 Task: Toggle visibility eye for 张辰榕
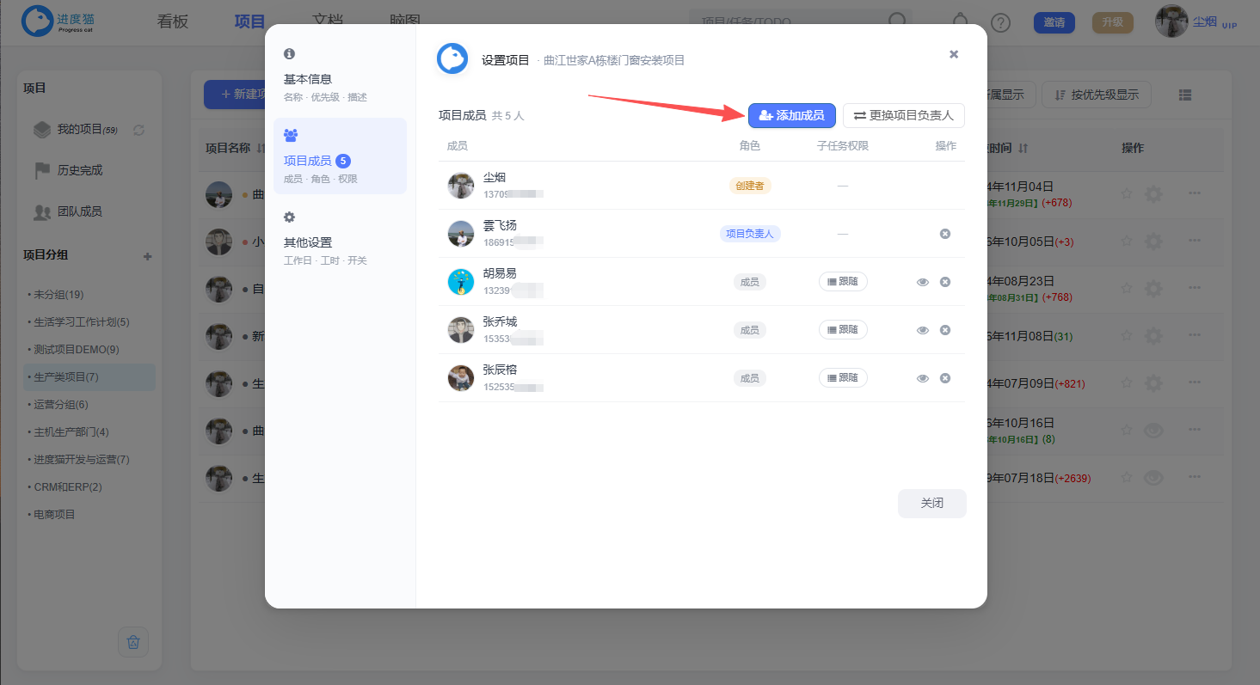pos(922,378)
